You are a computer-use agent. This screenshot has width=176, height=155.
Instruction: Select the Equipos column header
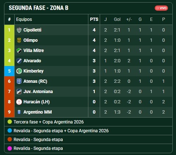click(x=24, y=19)
